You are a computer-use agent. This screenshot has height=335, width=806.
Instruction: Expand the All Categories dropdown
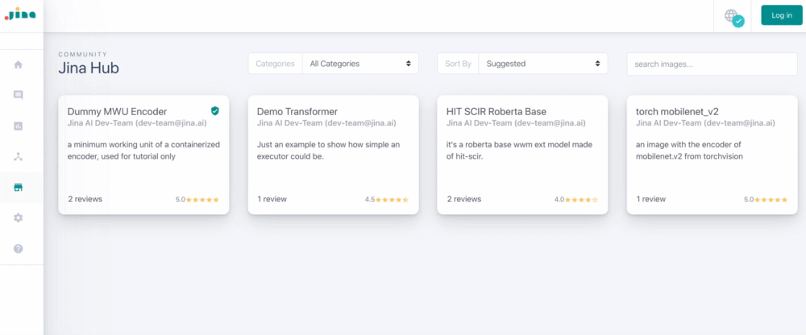click(x=360, y=64)
